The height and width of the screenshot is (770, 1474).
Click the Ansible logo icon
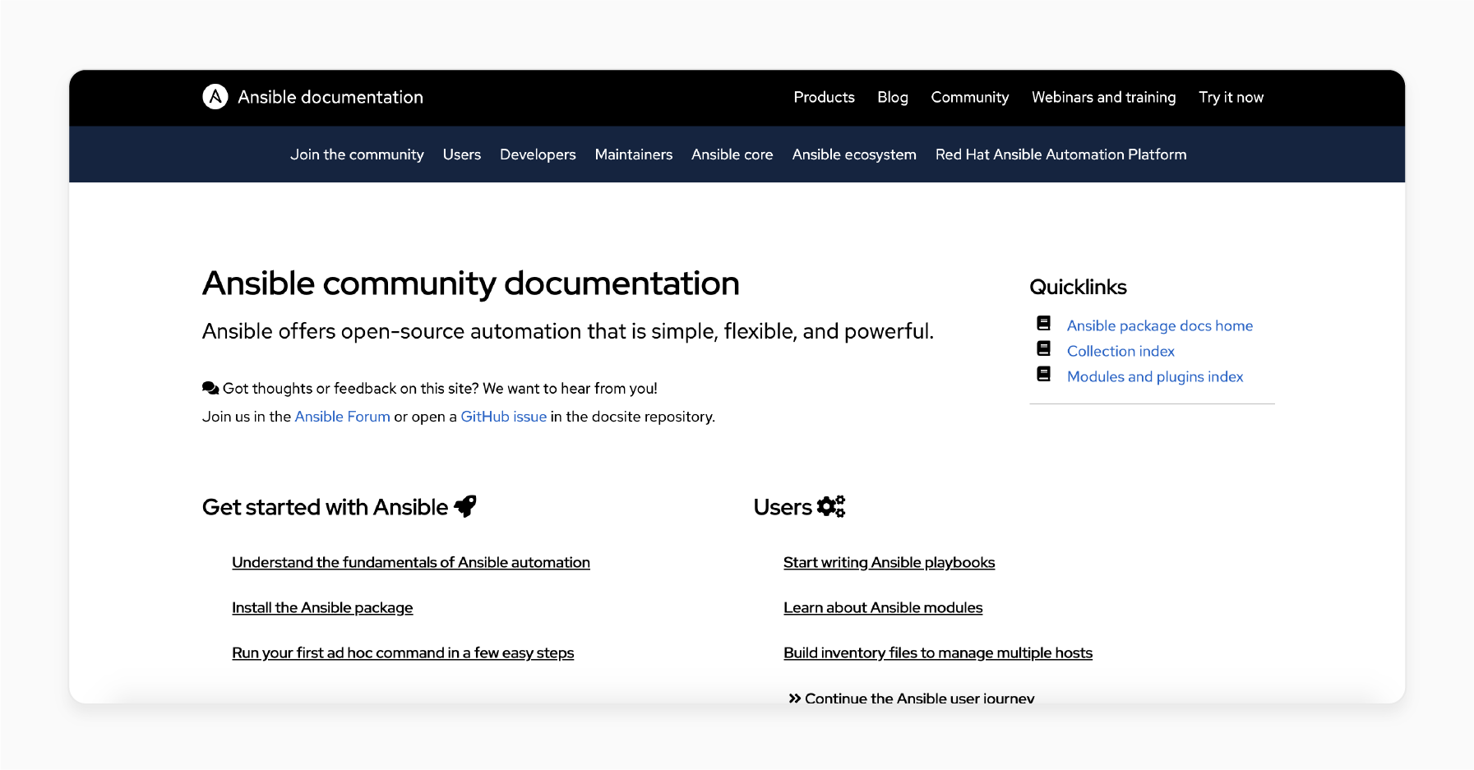215,97
